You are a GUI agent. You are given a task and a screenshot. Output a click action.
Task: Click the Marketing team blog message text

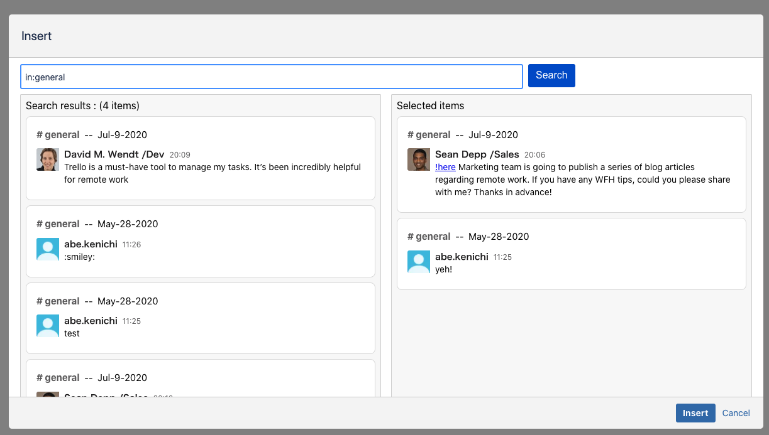pyautogui.click(x=582, y=180)
